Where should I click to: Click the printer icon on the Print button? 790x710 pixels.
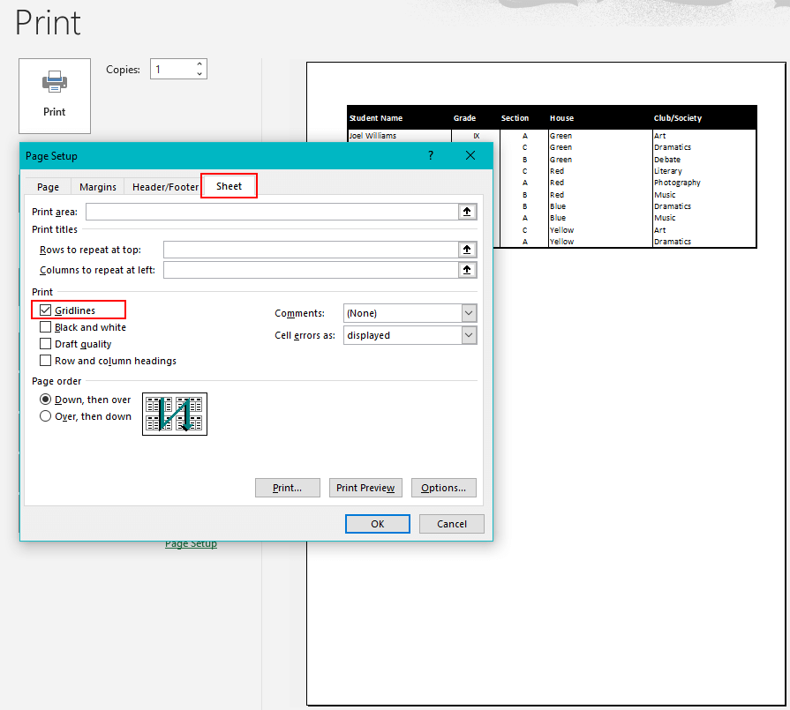(x=54, y=80)
